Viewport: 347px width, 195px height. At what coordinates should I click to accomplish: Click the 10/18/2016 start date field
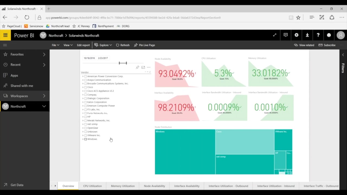[x=89, y=58]
